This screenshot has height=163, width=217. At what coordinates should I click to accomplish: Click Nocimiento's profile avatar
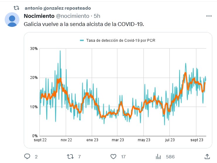point(12,20)
